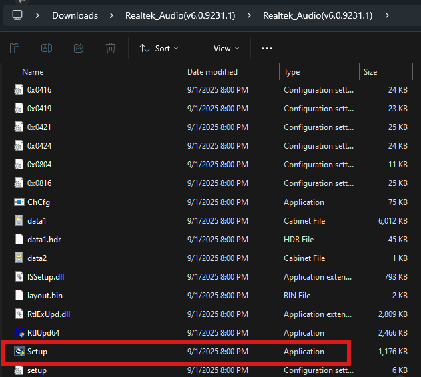Viewport: 421px width, 377px height.
Task: Click the Delete trash can icon
Action: pos(111,48)
